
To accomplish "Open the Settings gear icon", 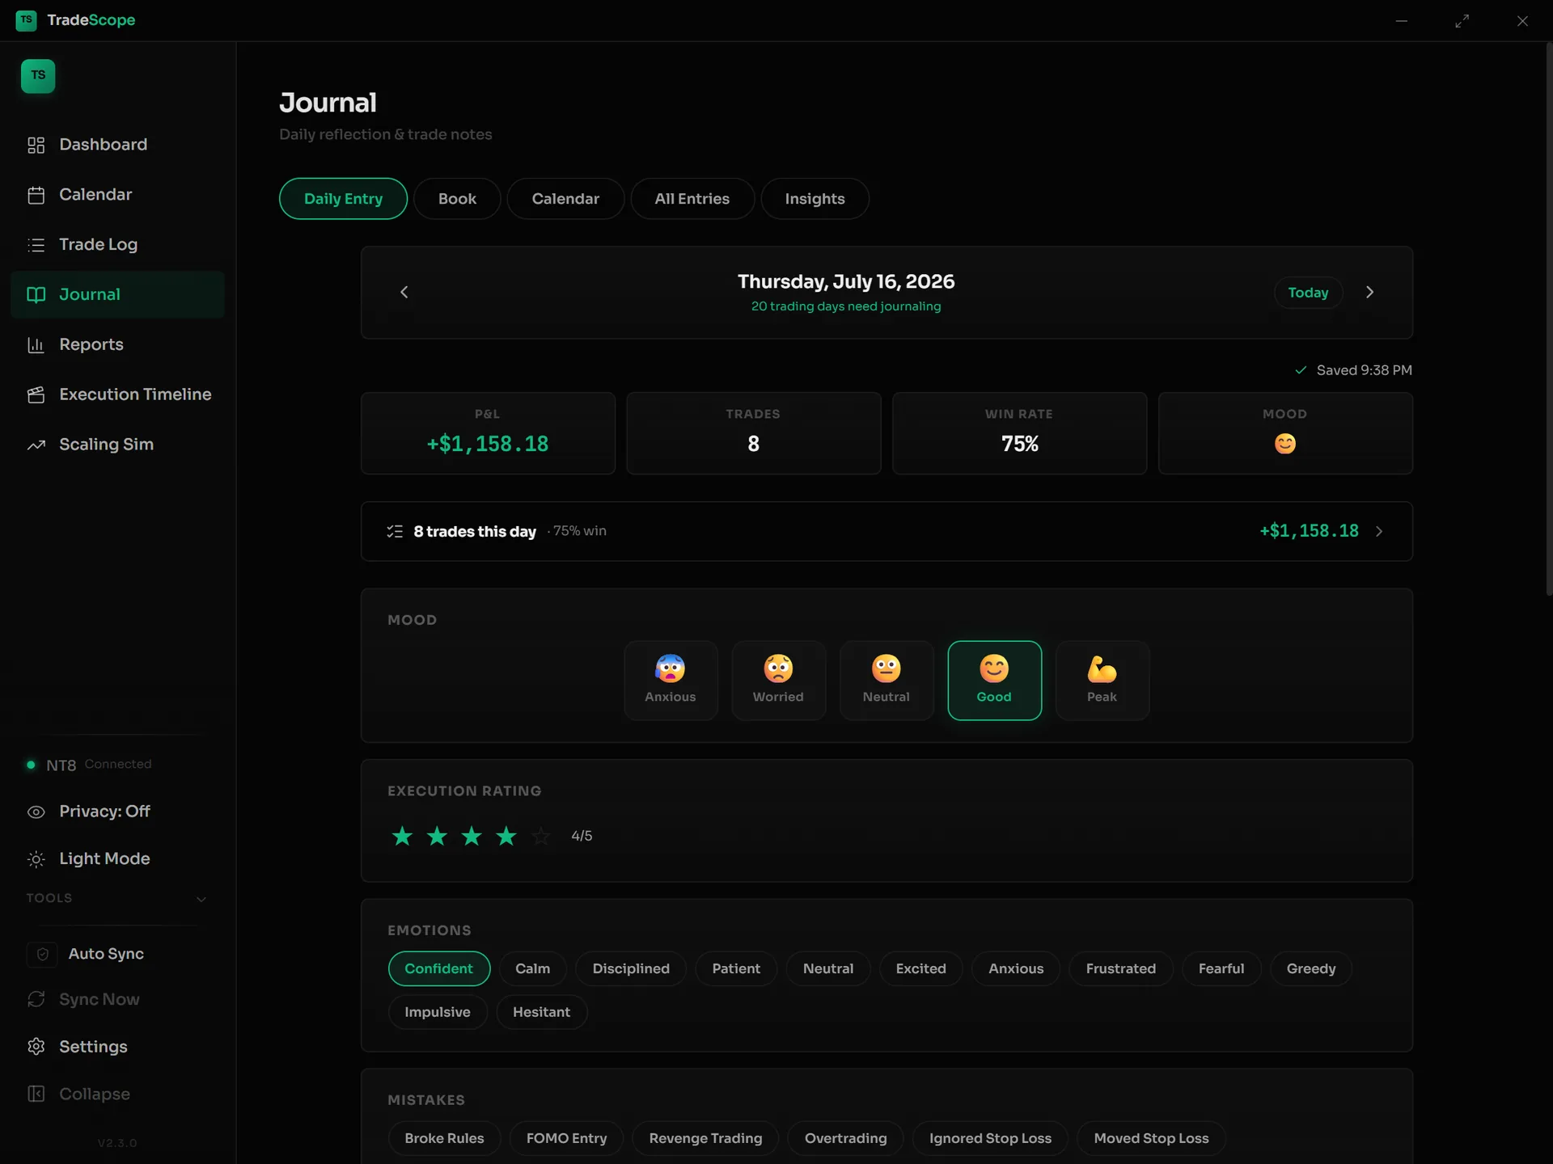I will (x=36, y=1047).
